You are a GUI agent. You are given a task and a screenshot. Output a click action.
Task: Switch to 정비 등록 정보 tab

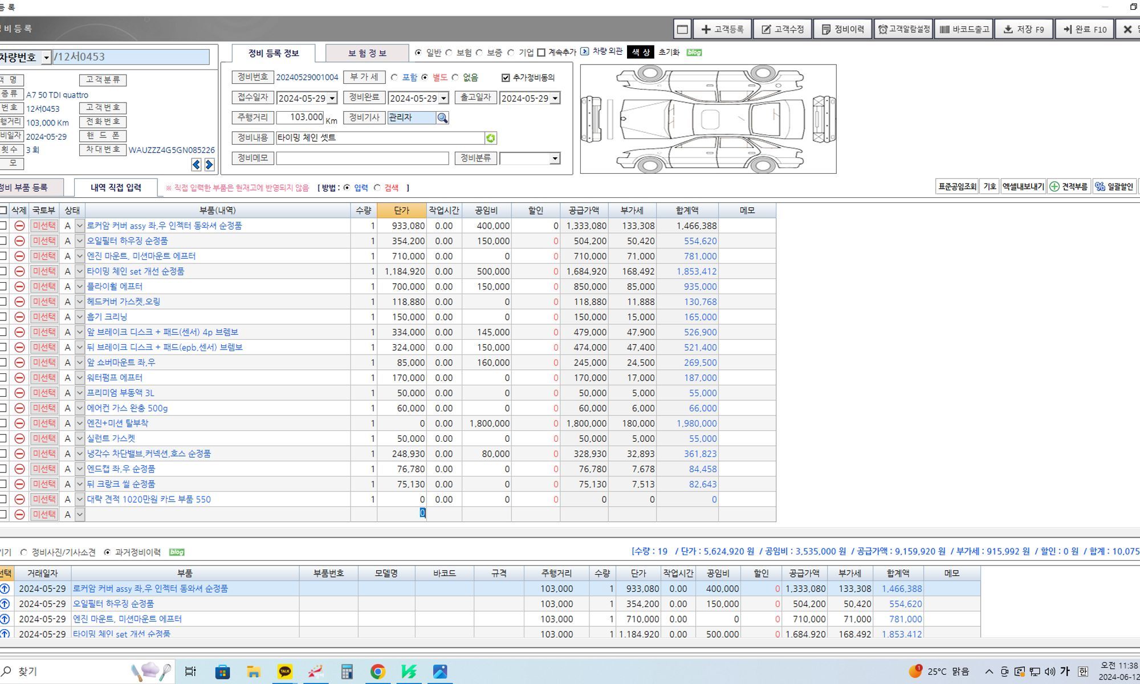click(274, 53)
